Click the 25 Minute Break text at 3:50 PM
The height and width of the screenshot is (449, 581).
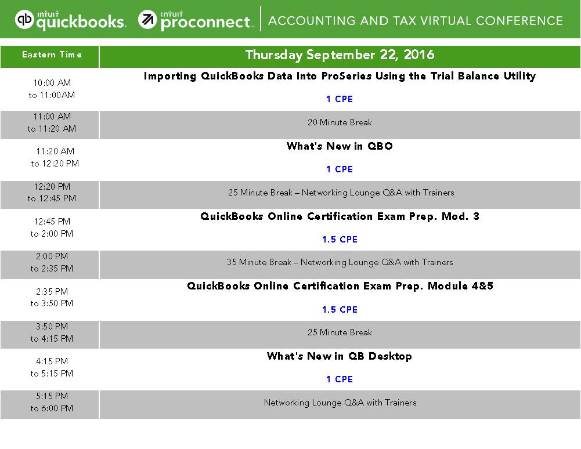[340, 332]
